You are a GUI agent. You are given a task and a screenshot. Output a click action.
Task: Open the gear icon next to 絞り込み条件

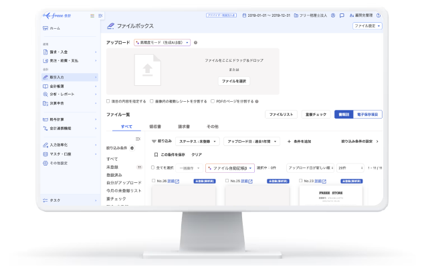(x=132, y=148)
